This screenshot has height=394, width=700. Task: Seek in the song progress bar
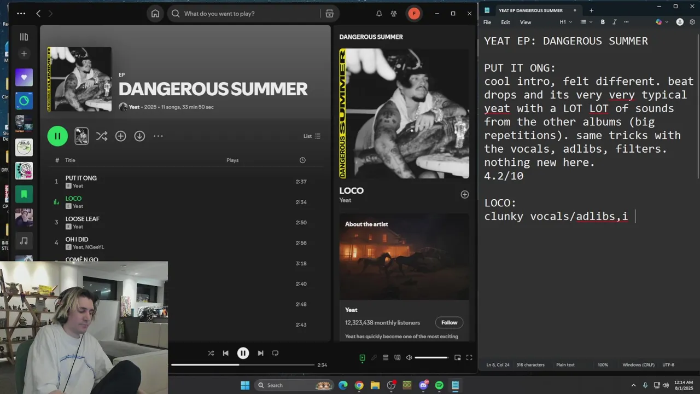243,364
